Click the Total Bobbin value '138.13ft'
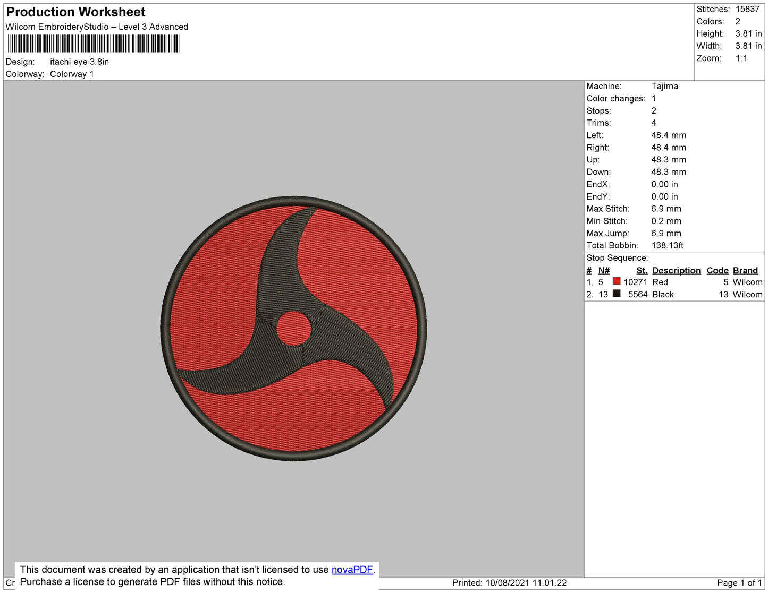Image resolution: width=768 pixels, height=593 pixels. [668, 245]
